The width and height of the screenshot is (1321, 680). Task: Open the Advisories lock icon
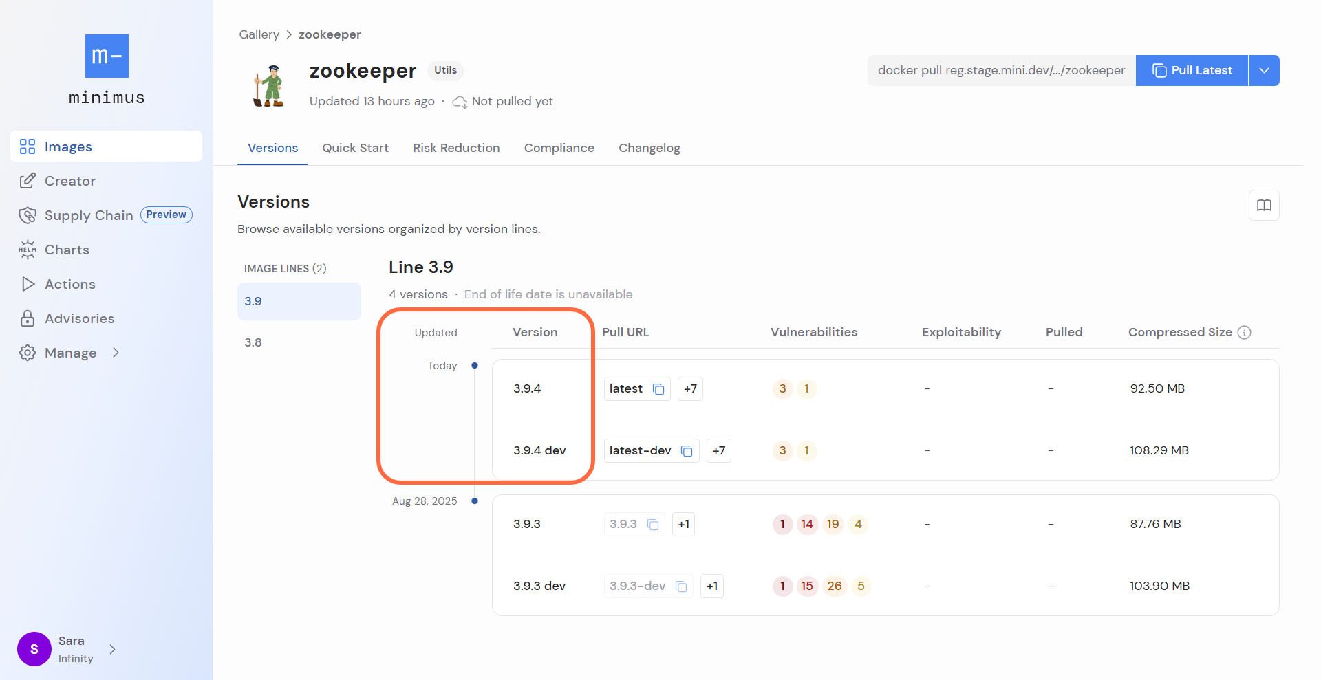click(28, 318)
